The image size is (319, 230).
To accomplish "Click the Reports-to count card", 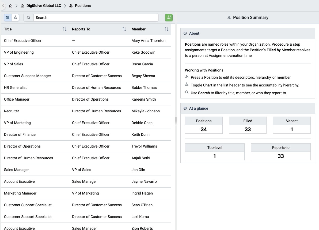I will [x=281, y=152].
